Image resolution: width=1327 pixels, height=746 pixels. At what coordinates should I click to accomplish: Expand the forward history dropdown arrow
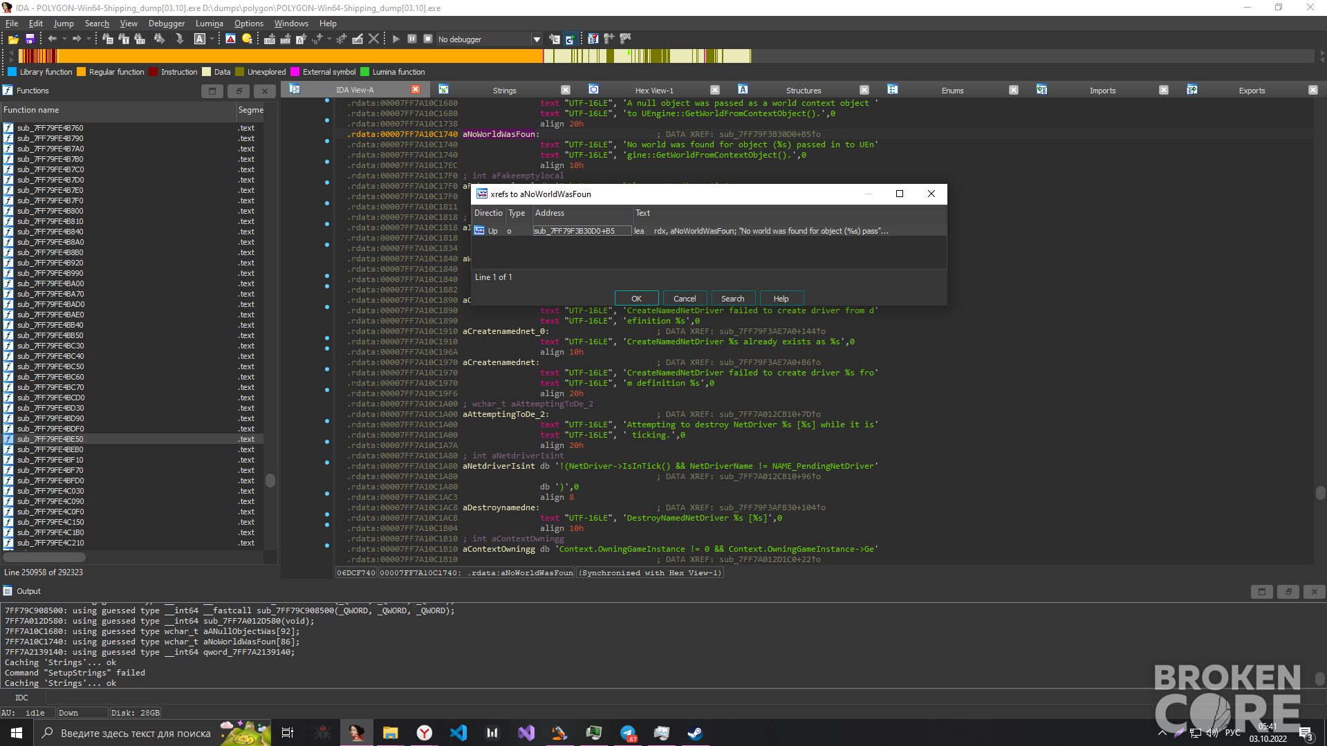coord(89,39)
